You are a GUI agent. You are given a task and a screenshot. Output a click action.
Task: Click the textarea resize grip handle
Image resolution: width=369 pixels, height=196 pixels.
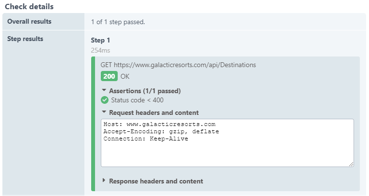point(351,164)
